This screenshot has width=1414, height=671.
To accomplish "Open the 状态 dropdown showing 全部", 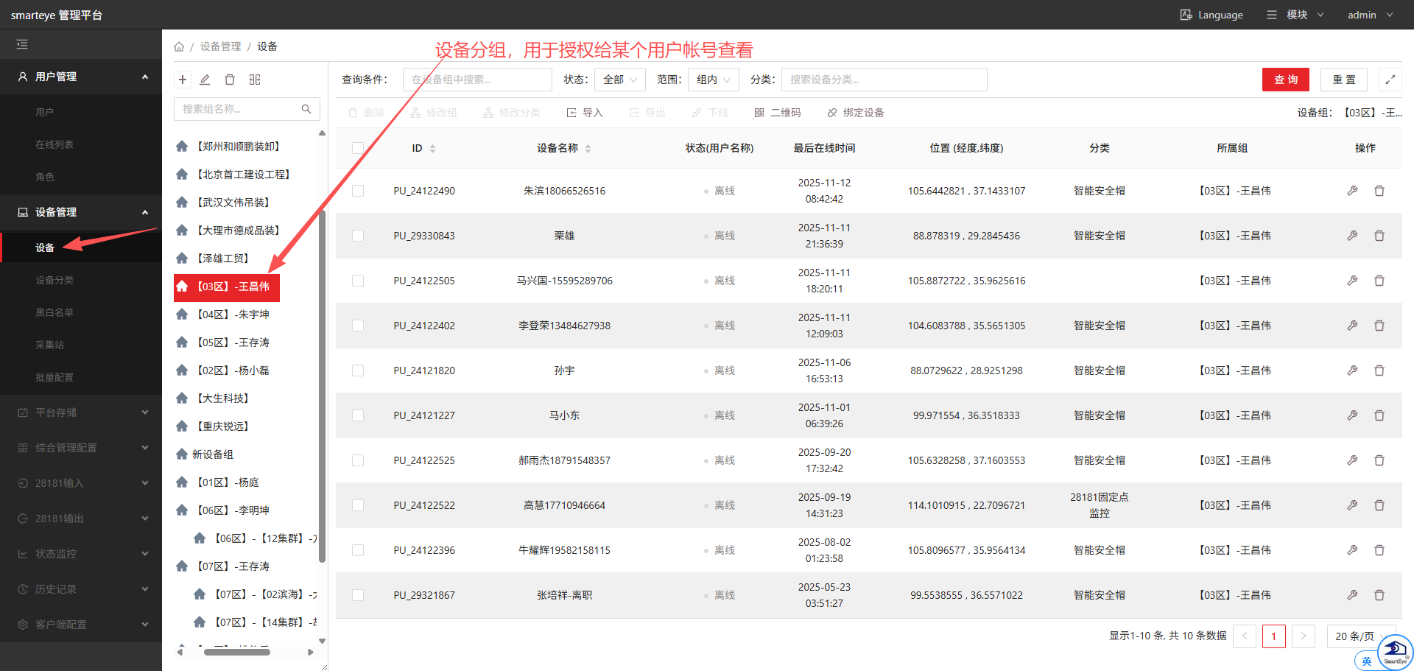I will pos(619,80).
